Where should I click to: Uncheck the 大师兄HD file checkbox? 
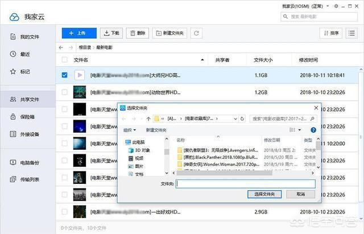tap(64, 75)
